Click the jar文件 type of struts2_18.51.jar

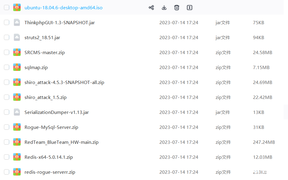[223, 38]
